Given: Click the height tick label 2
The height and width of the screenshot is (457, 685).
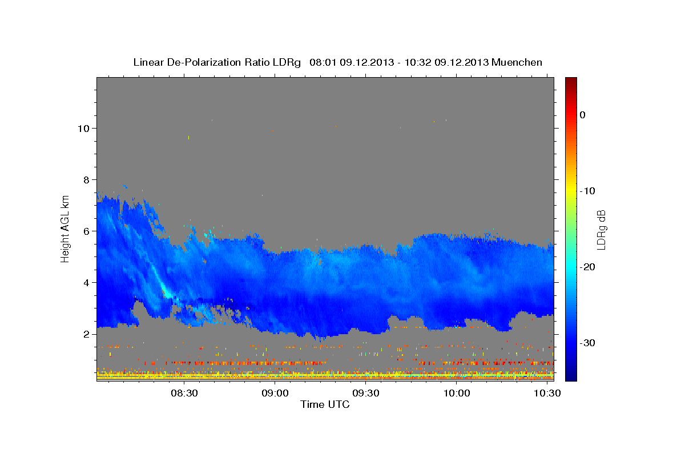Looking at the screenshot, I should coord(86,334).
